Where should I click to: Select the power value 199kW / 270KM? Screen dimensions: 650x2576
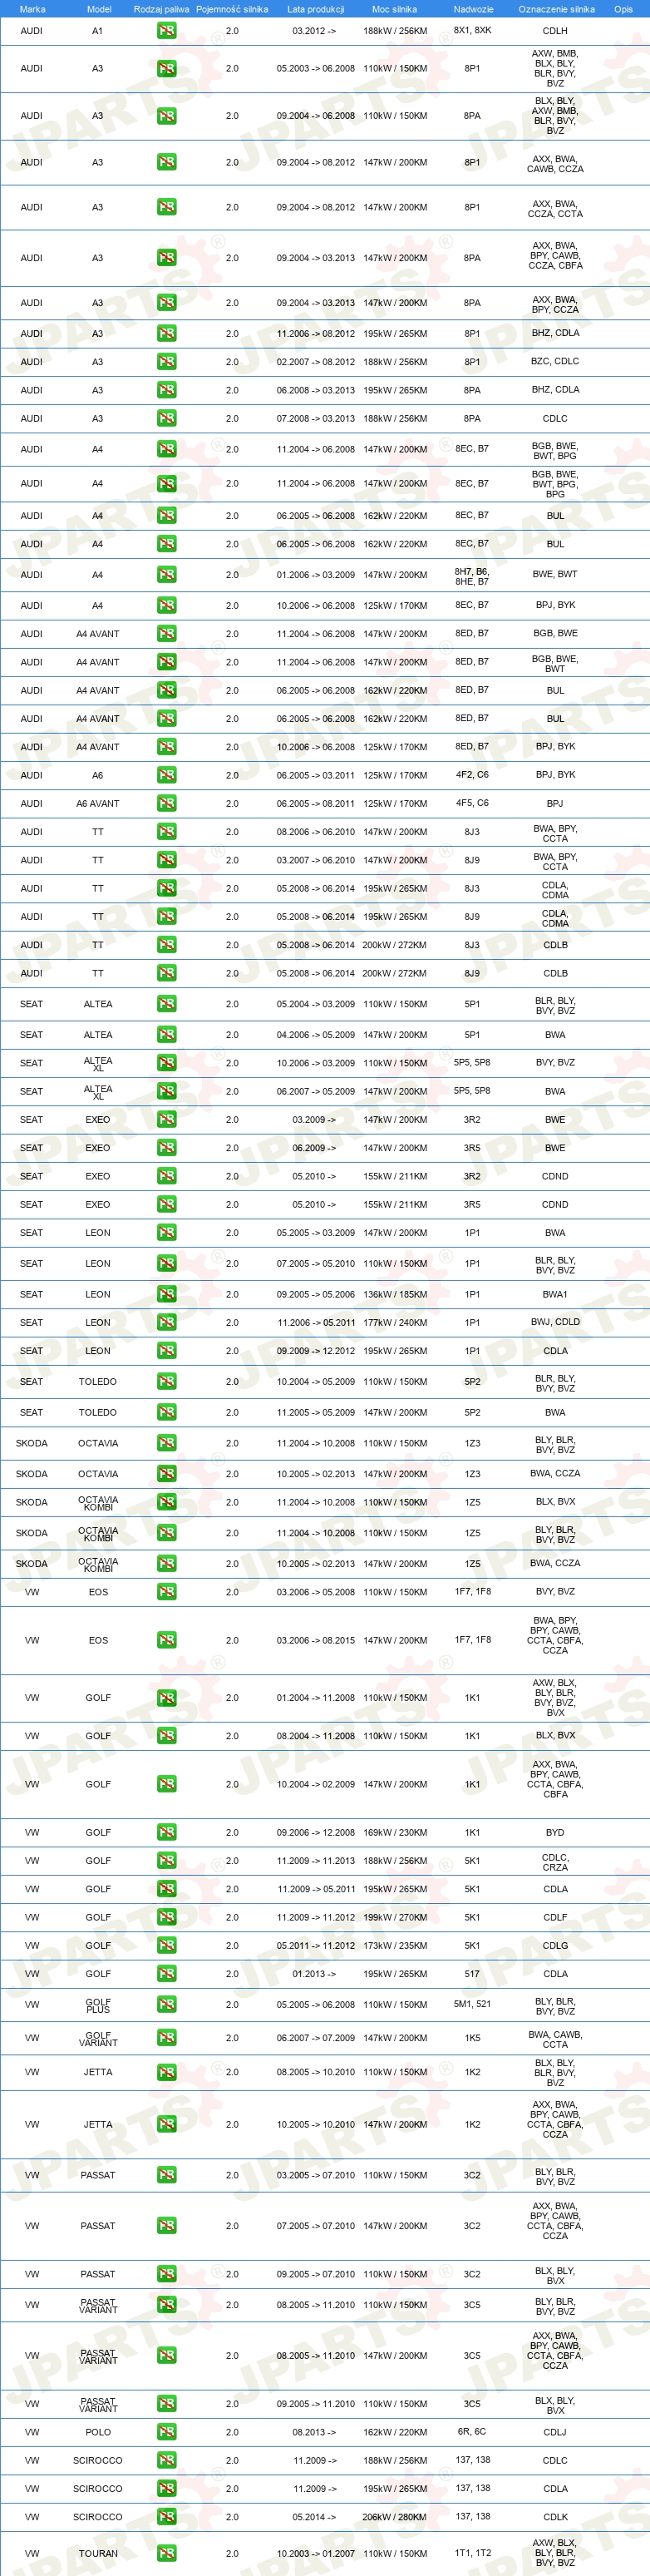coord(394,1917)
